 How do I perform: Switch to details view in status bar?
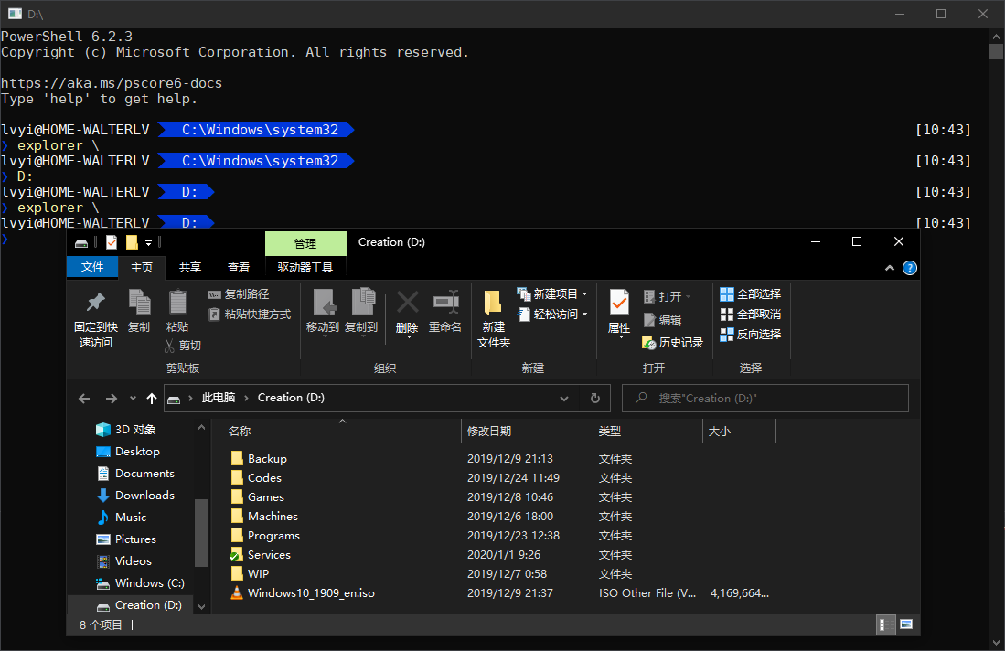click(886, 624)
